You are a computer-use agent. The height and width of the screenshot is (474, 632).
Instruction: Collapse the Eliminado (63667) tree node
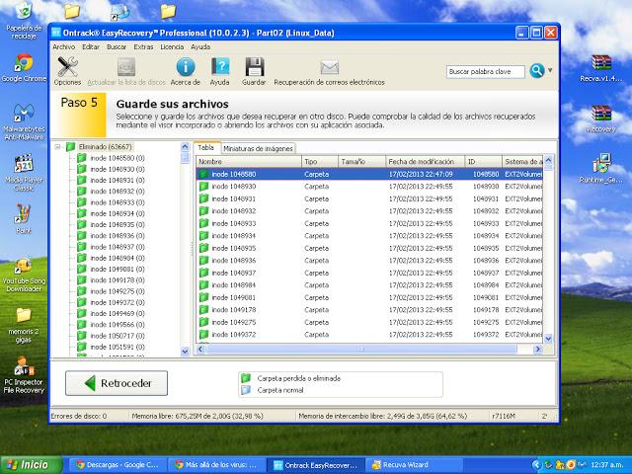pyautogui.click(x=58, y=147)
